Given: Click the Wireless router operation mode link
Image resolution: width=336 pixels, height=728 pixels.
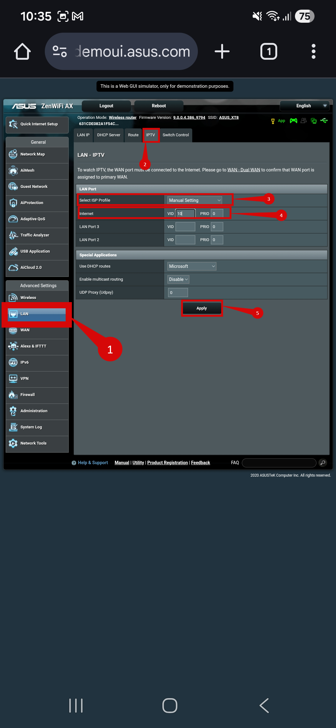Looking at the screenshot, I should pyautogui.click(x=123, y=118).
